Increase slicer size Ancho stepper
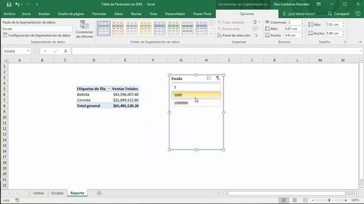This screenshot has height=204, width=364. tap(344, 32)
